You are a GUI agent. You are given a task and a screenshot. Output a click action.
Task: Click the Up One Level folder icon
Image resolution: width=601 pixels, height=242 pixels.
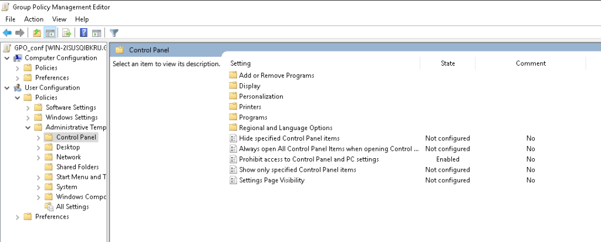[37, 33]
